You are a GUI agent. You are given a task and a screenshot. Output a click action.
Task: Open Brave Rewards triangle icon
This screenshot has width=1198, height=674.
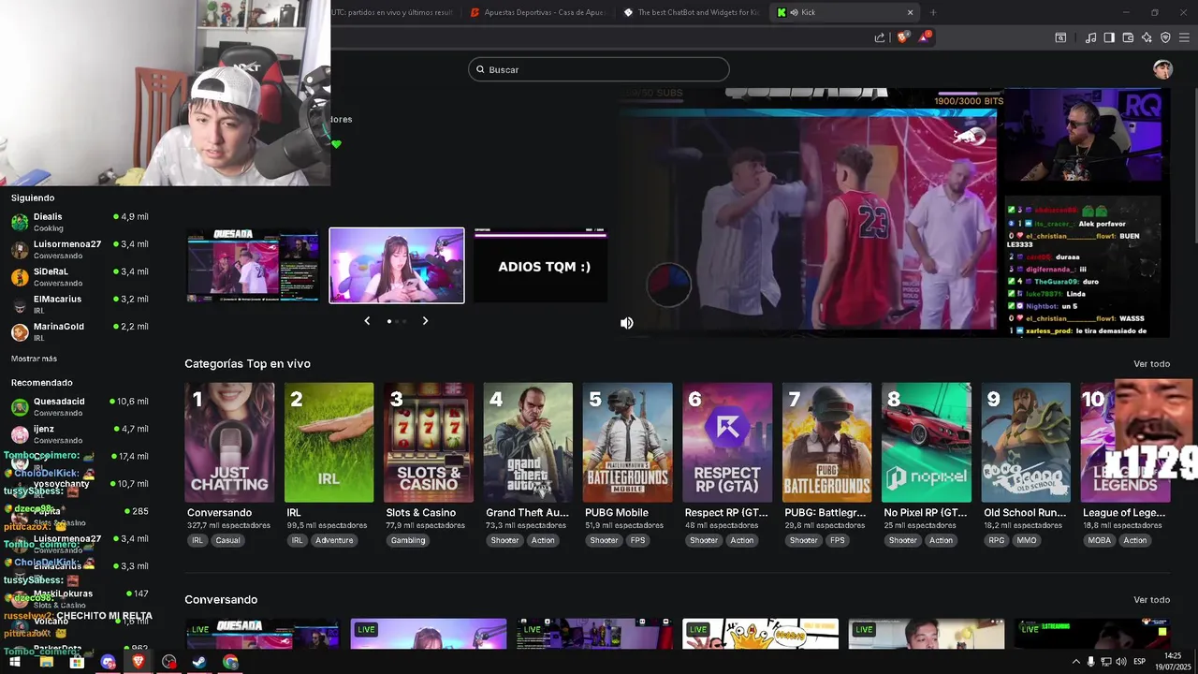925,37
